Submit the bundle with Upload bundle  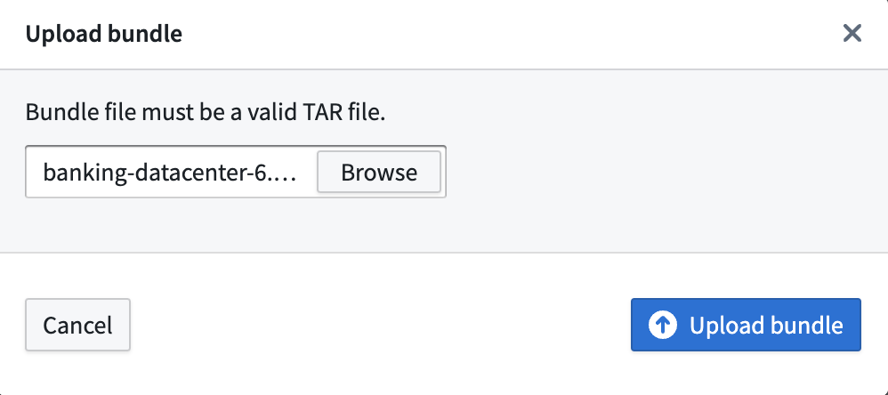746,325
